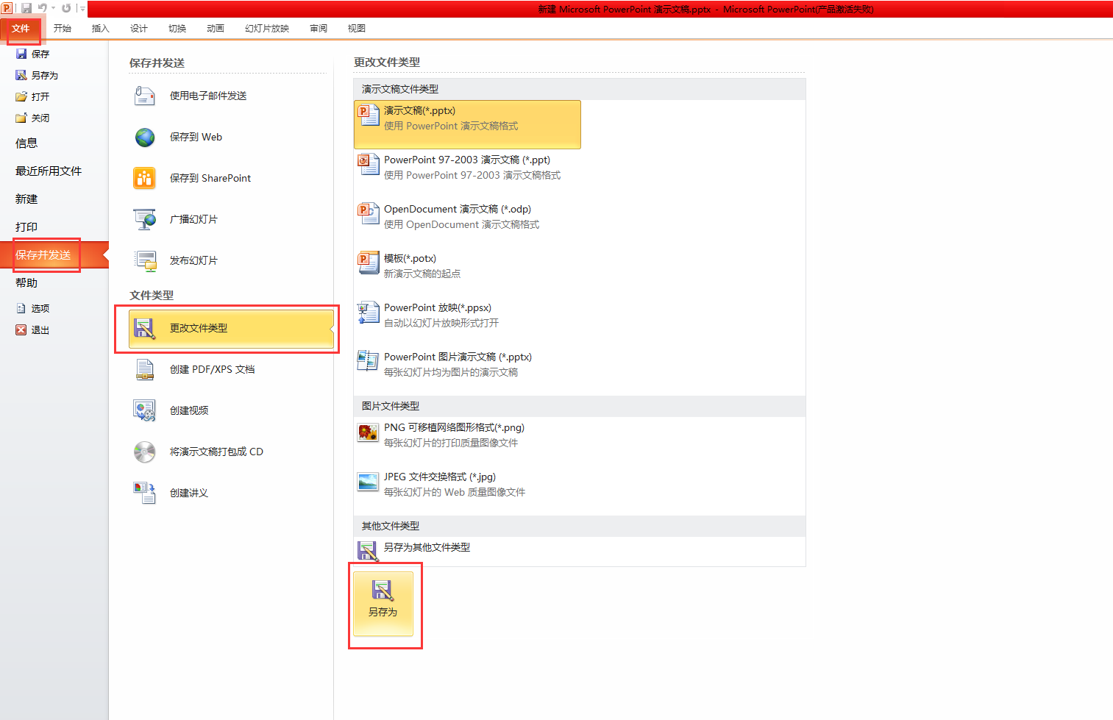Open the 审阅 ribbon tab
The height and width of the screenshot is (720, 1113).
coord(319,28)
